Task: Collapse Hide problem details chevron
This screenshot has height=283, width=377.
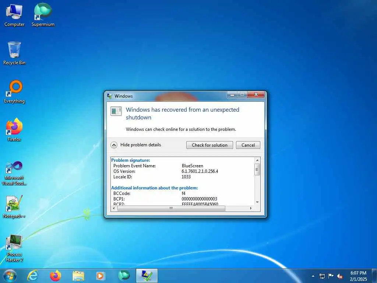Action: [114, 145]
